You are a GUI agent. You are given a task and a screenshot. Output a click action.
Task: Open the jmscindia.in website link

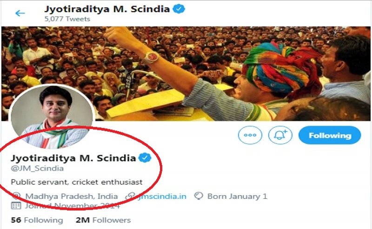coord(162,196)
